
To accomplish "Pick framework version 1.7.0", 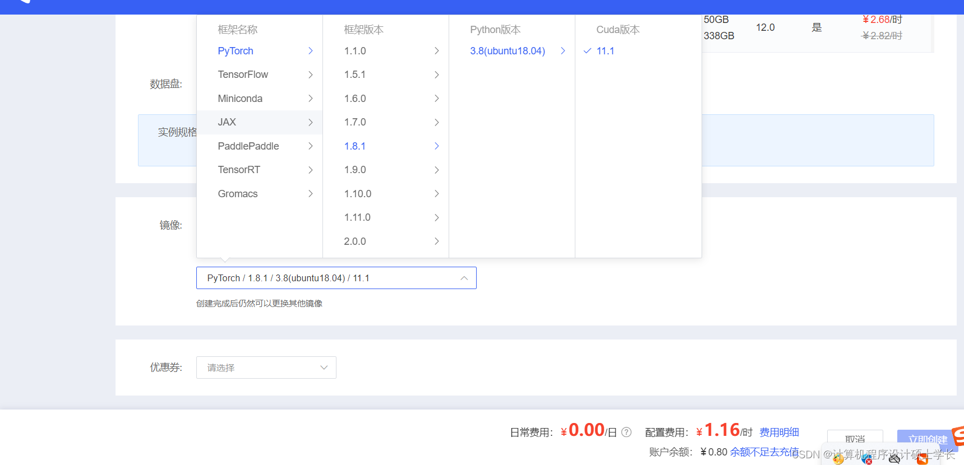I will [x=386, y=122].
